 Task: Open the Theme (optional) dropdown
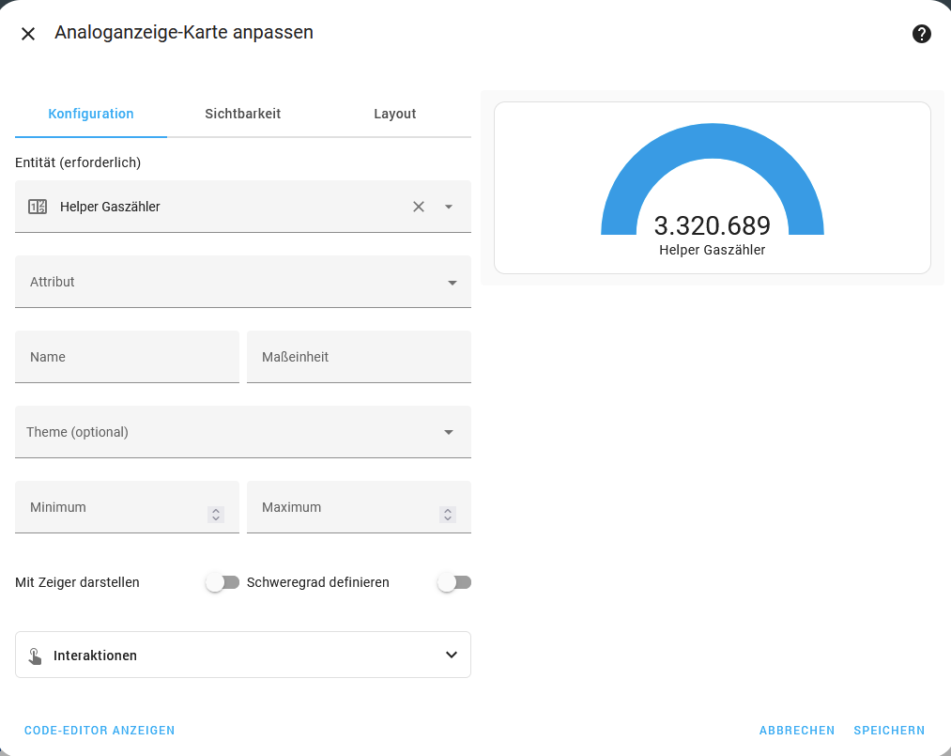(449, 432)
